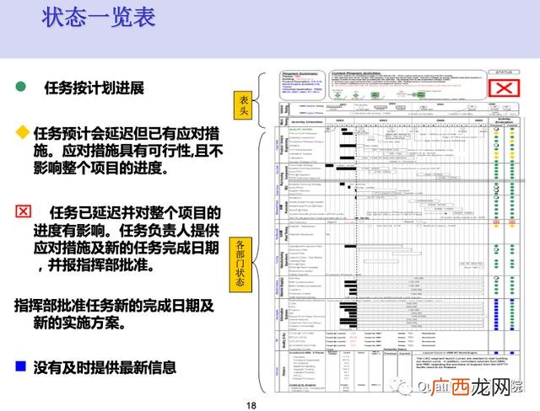Click the text 任务按计划进展
This screenshot has height=411, width=540.
coord(94,88)
